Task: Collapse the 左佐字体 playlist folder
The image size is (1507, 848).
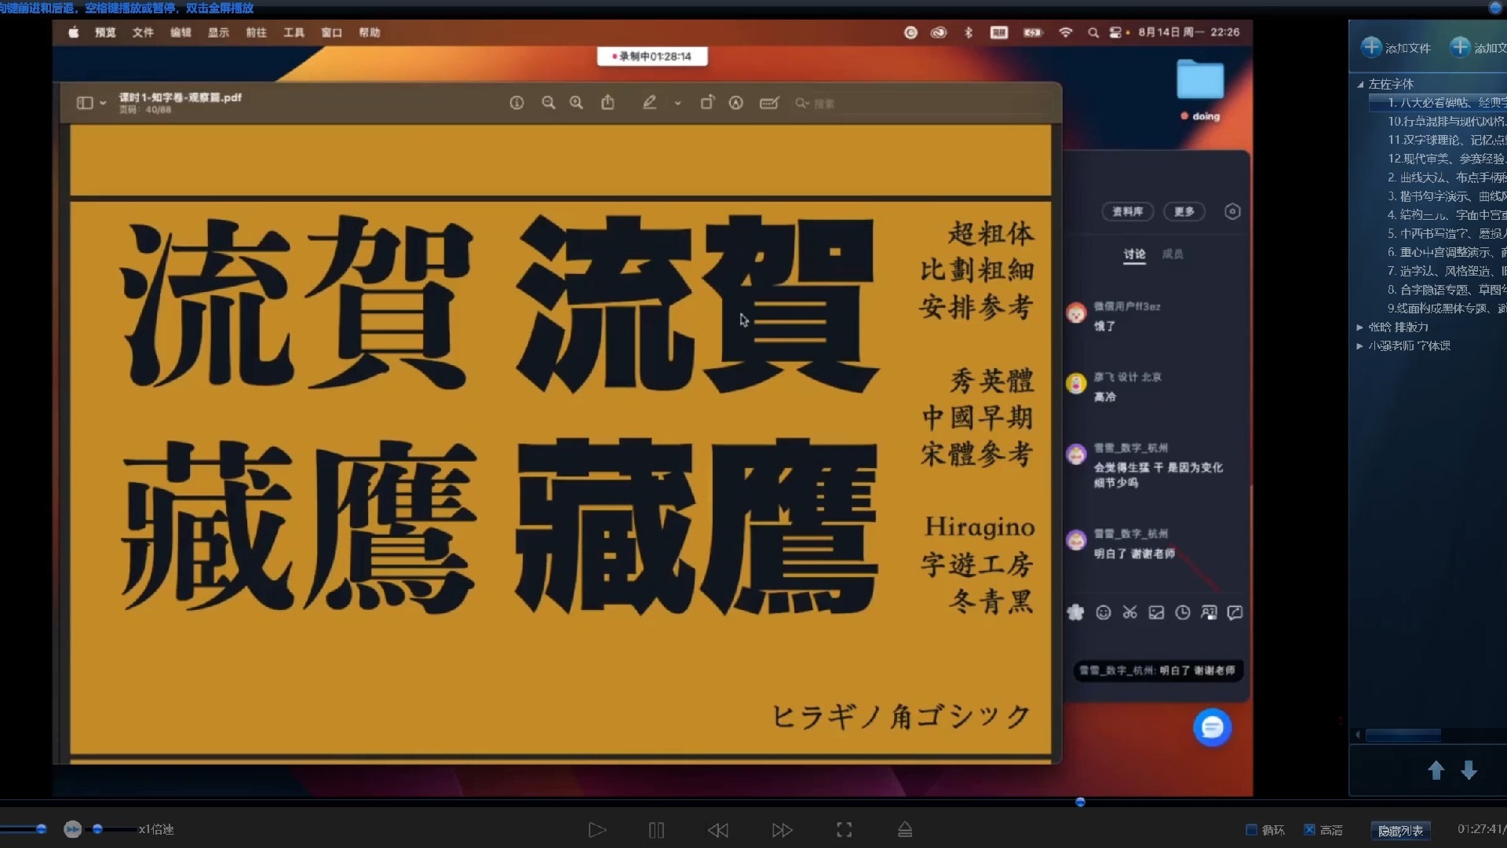Action: [x=1360, y=84]
